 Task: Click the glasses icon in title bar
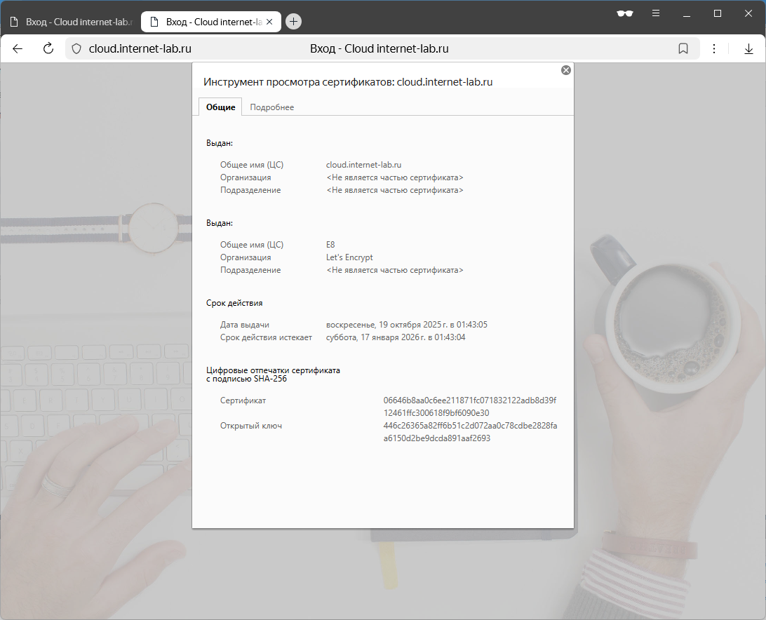point(624,13)
